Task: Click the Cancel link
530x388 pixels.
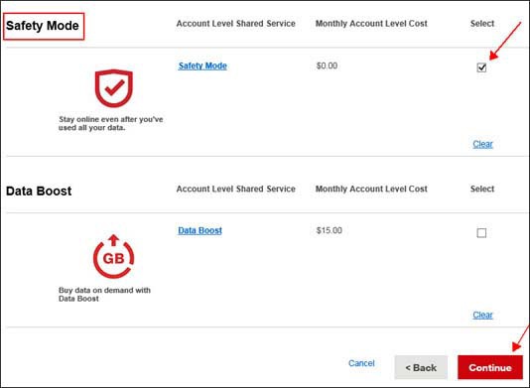Action: [361, 363]
